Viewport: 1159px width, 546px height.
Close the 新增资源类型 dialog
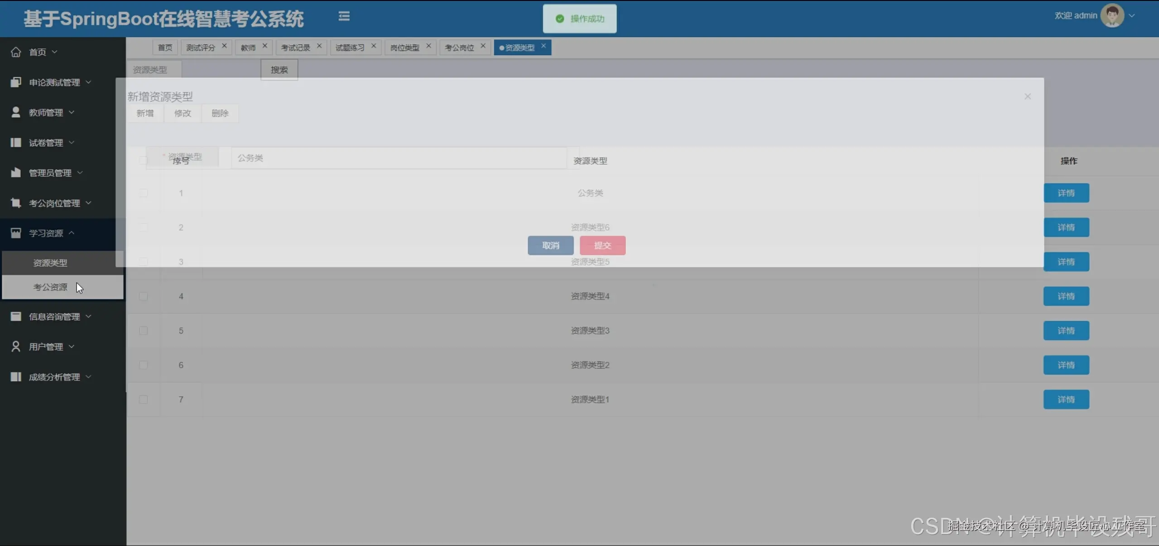click(x=1027, y=96)
